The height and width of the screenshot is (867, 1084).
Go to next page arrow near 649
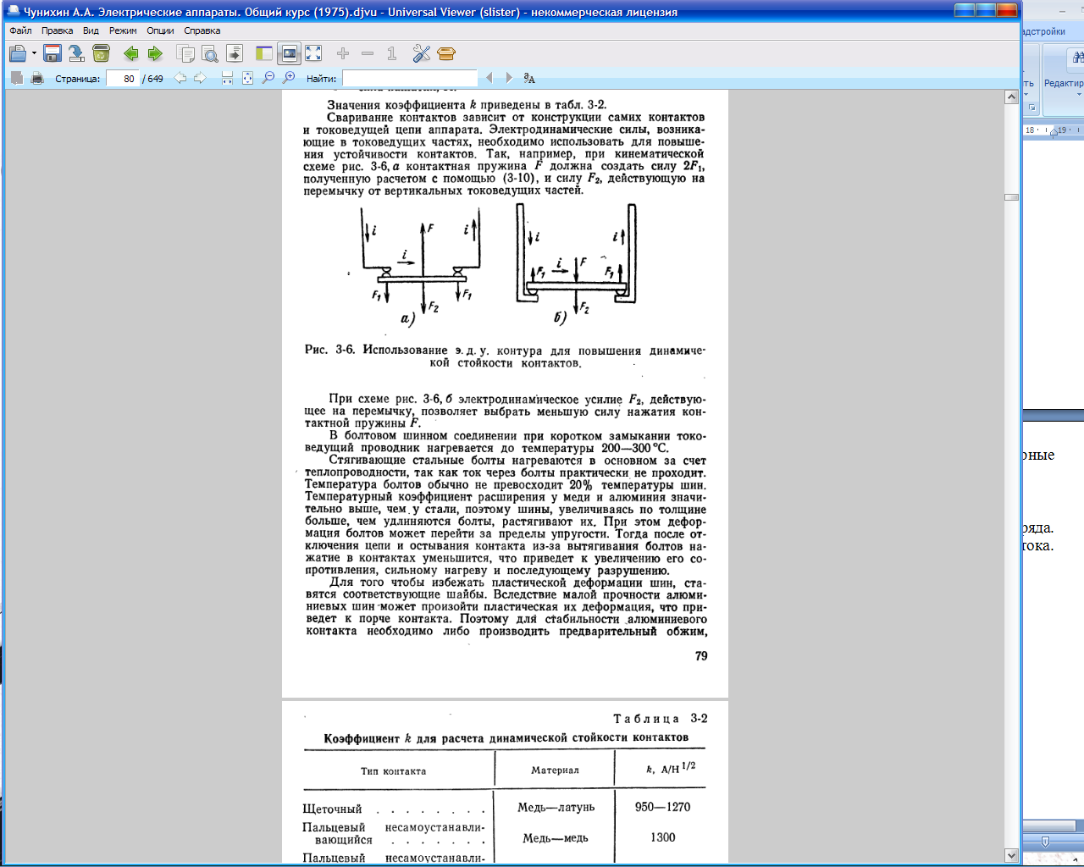coord(200,78)
